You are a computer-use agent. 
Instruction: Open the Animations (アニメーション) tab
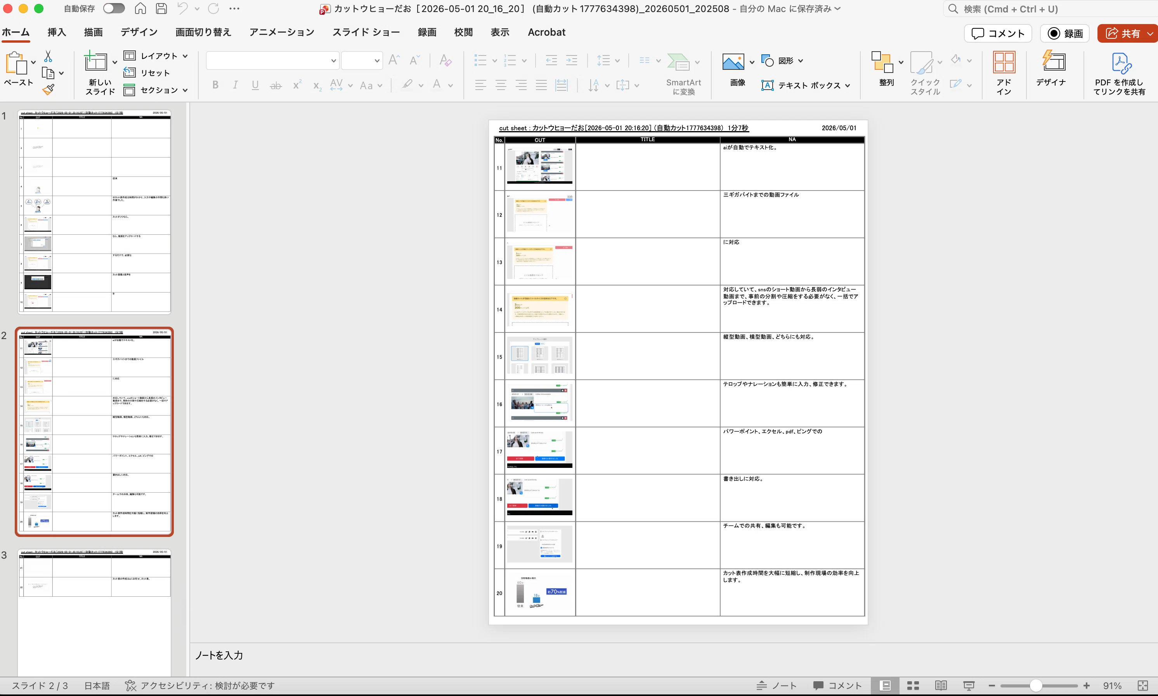coord(281,32)
